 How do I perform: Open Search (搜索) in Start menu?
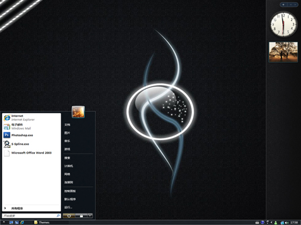click(x=67, y=158)
